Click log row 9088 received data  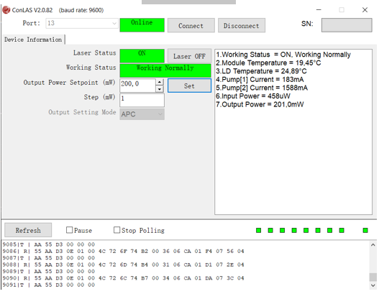point(123,265)
